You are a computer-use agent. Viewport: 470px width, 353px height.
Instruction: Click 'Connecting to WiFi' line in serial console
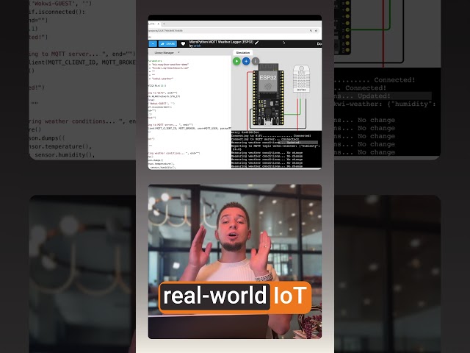coord(271,135)
